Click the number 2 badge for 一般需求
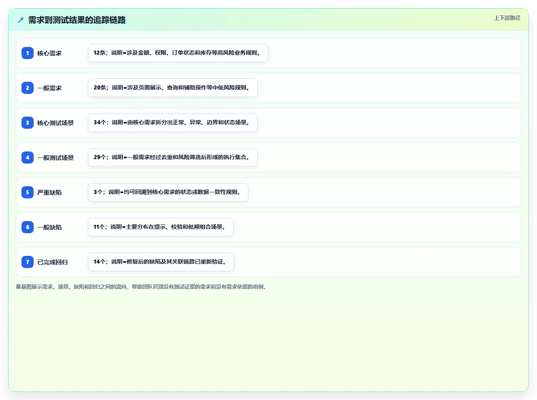The height and width of the screenshot is (400, 537). 28,88
